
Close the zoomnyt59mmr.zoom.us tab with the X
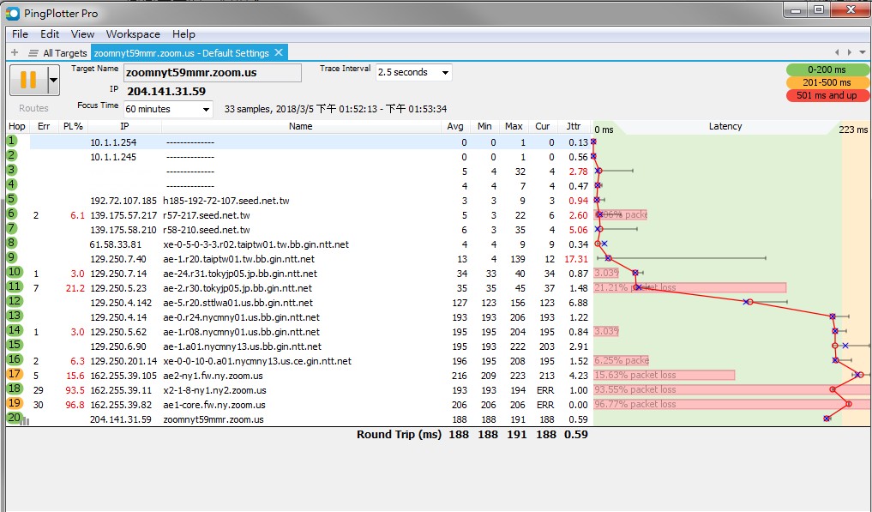(280, 53)
